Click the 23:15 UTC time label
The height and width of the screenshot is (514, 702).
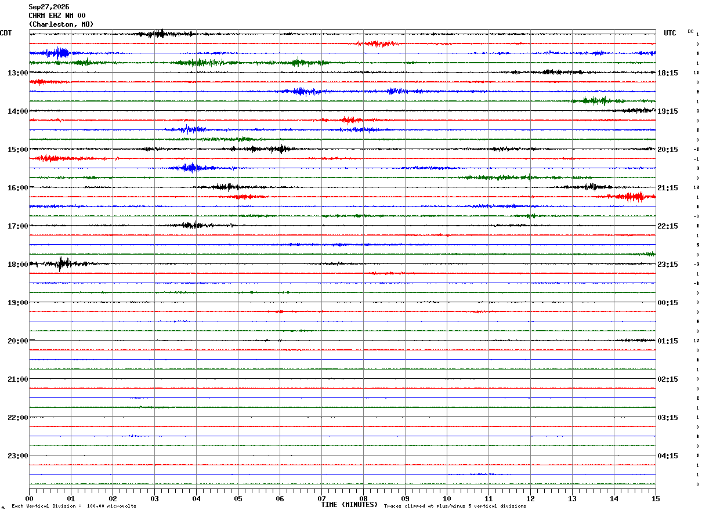(668, 265)
